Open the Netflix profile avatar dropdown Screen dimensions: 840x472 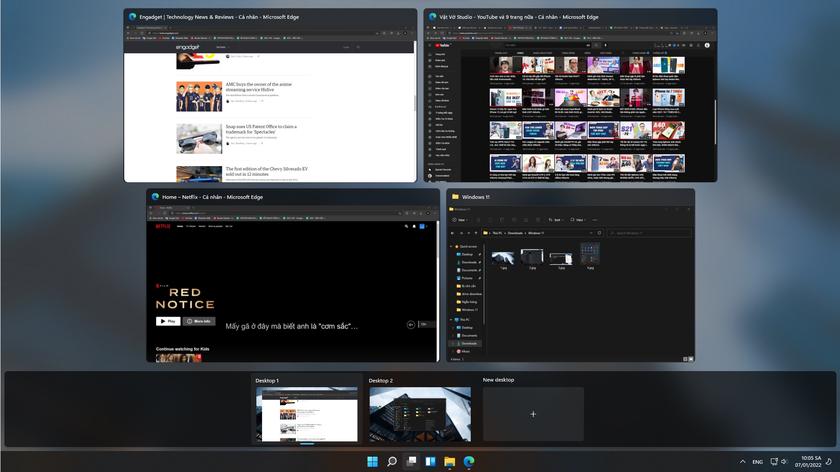(x=423, y=226)
